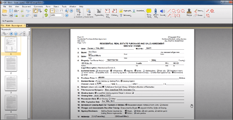Click the Attach File paperclip
The width and height of the screenshot is (233, 120).
coord(155,13)
